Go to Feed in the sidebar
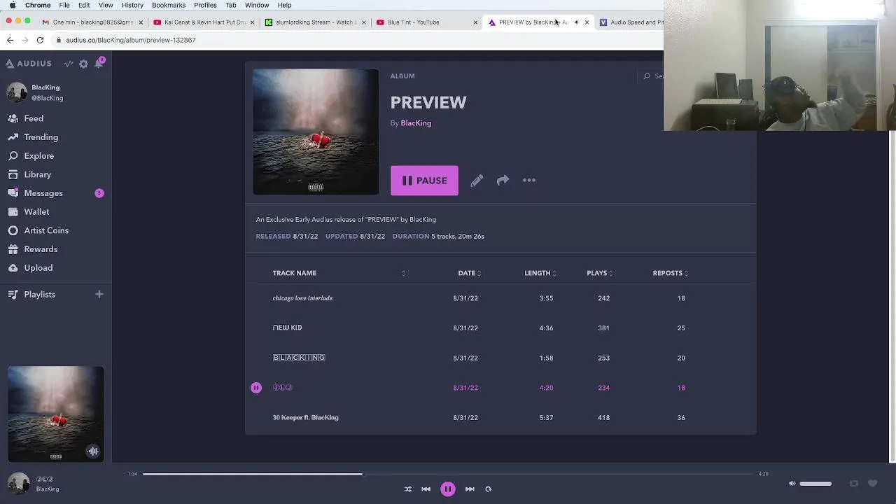This screenshot has width=896, height=504. pyautogui.click(x=34, y=118)
